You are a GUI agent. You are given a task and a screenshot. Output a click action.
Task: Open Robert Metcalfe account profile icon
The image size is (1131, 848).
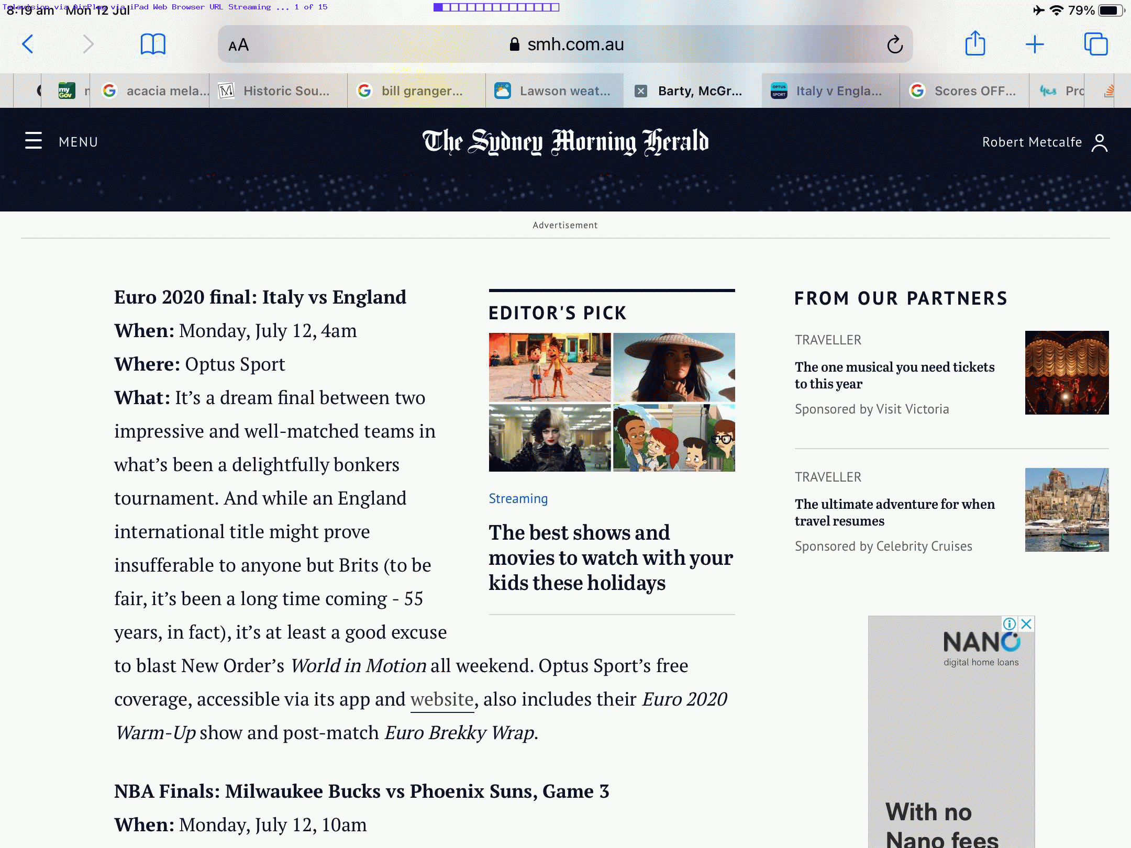[x=1100, y=142]
